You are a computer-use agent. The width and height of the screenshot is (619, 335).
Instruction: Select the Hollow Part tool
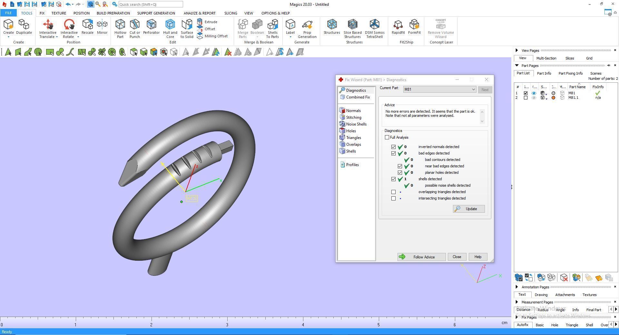120,29
